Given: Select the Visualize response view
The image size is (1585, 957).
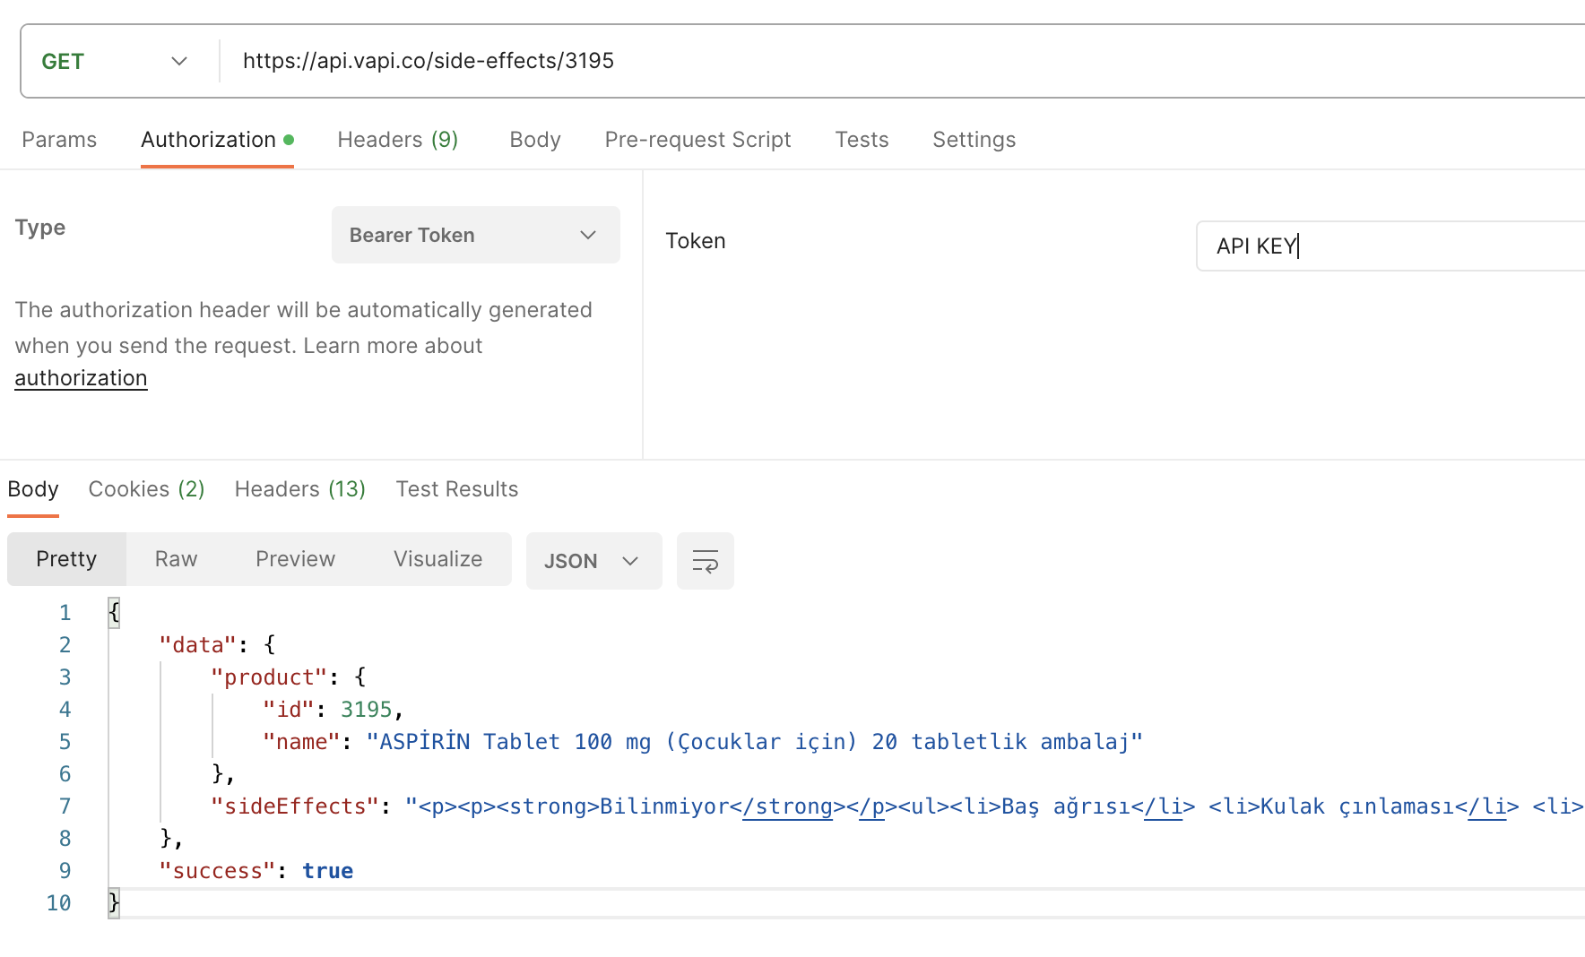Looking at the screenshot, I should [x=438, y=559].
